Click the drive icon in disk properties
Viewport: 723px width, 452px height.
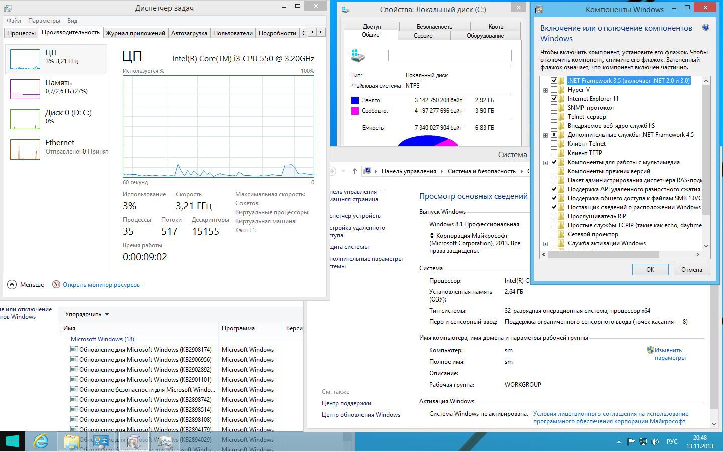pos(358,55)
